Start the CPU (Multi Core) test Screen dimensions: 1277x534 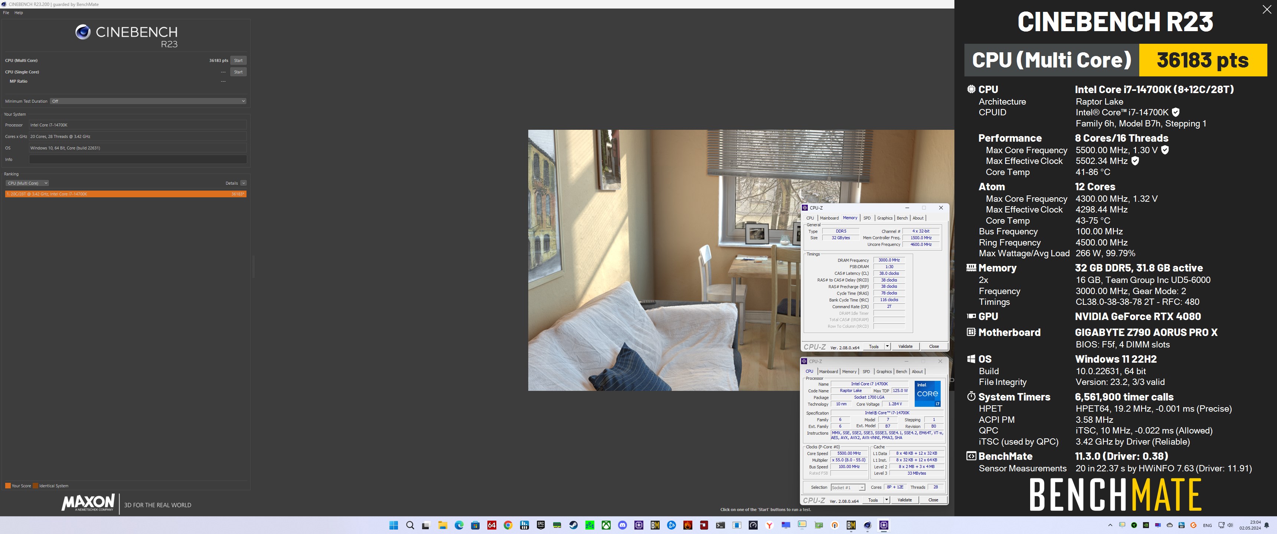point(238,60)
